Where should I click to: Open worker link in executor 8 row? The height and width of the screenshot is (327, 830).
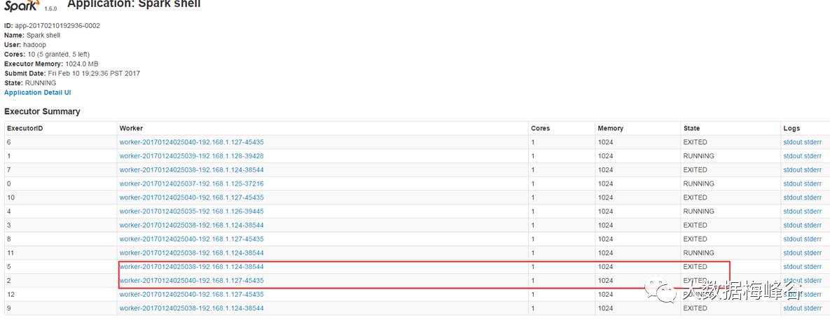click(192, 239)
